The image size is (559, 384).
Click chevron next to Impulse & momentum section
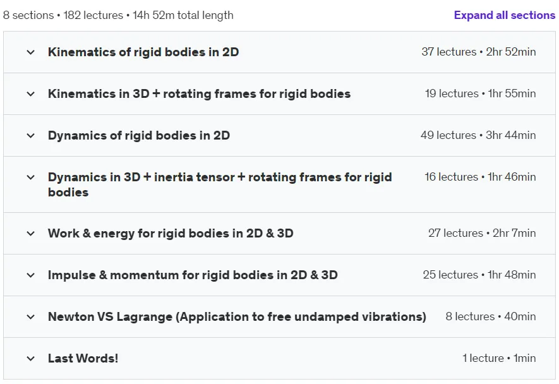coord(31,275)
